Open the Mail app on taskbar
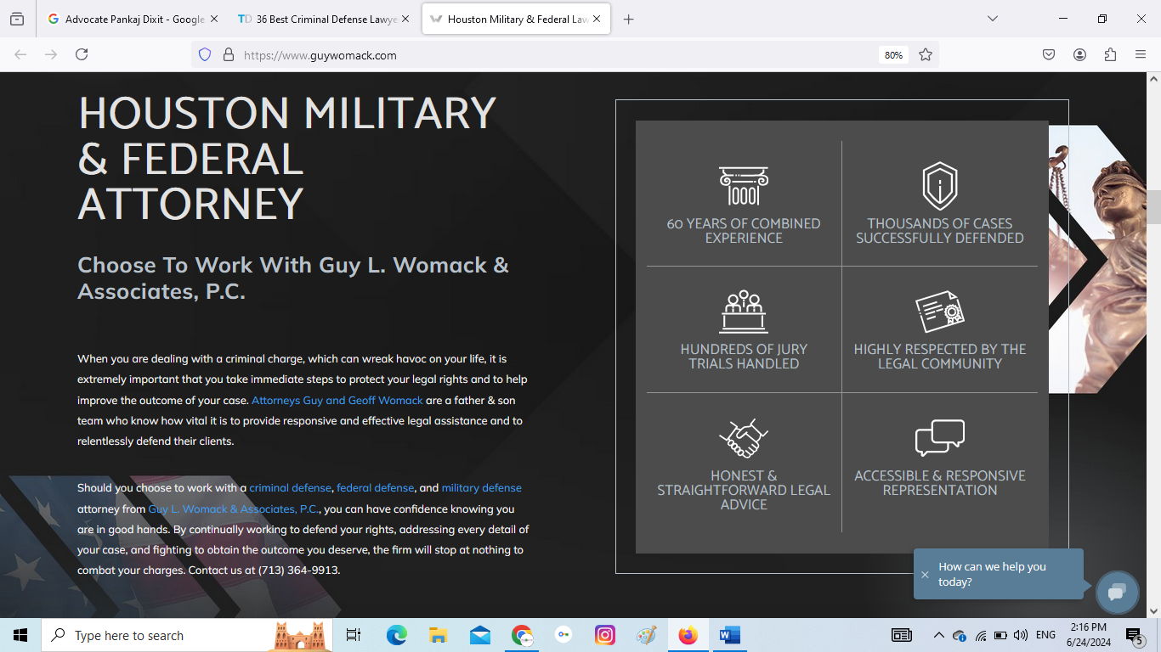The image size is (1161, 652). (480, 635)
